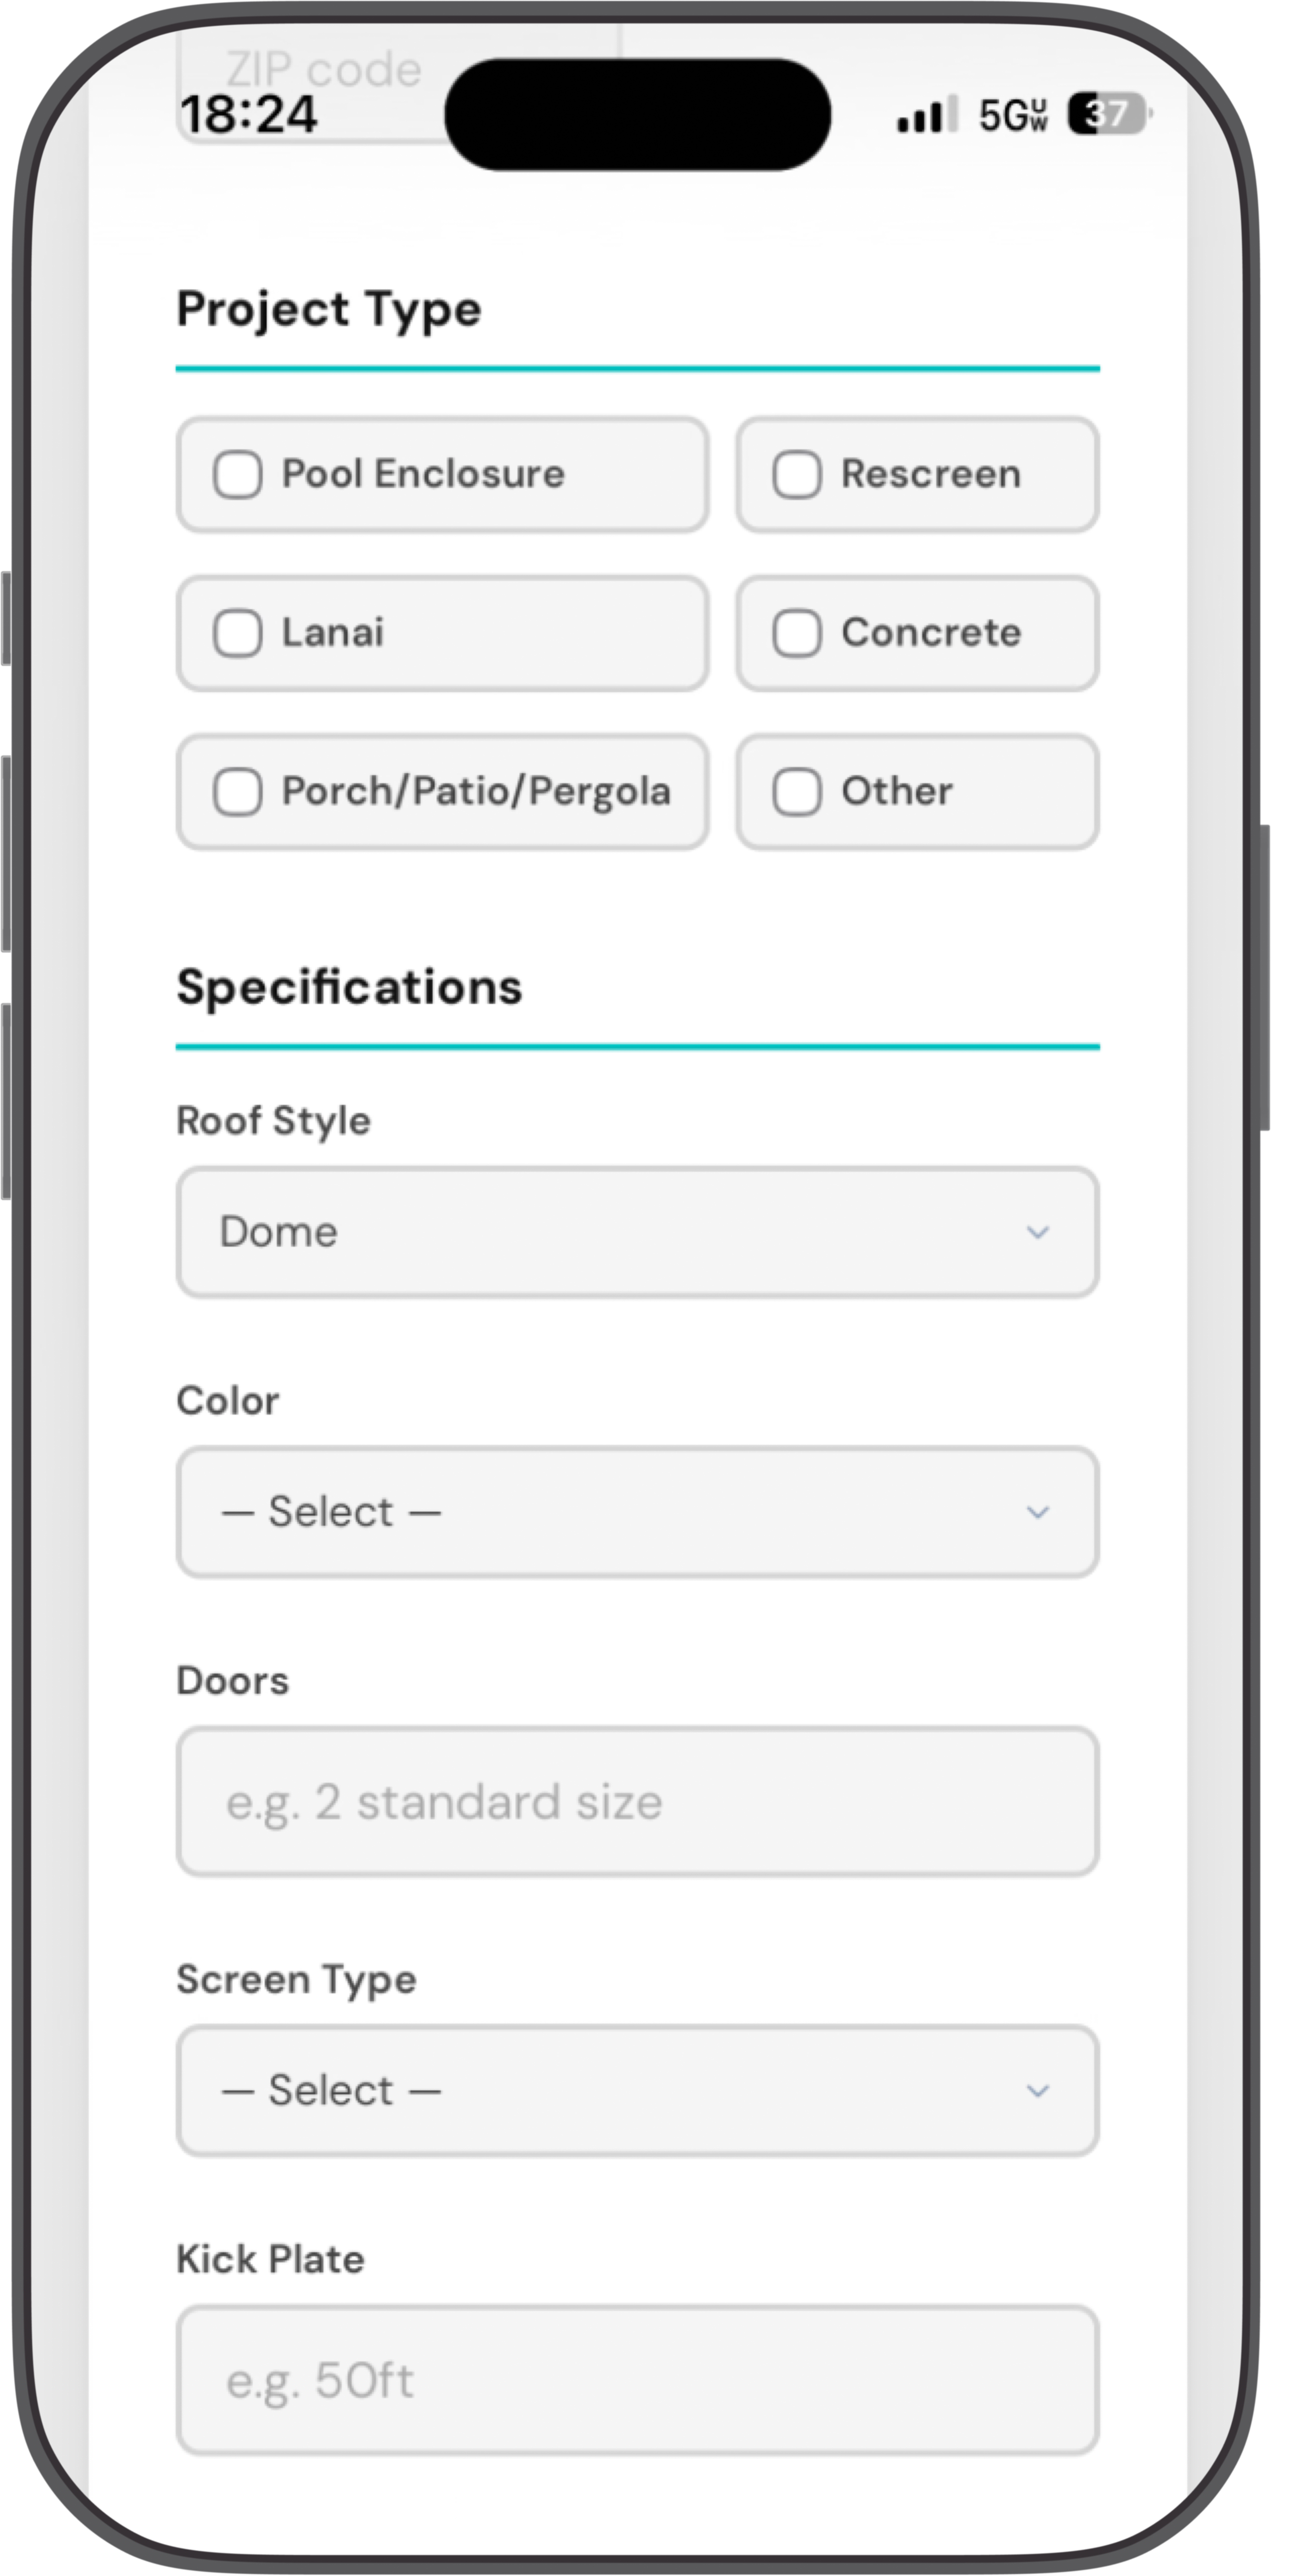Screen dimensions: 1289x2576
Task: Tick the Rescreen checkbox
Action: [x=797, y=474]
